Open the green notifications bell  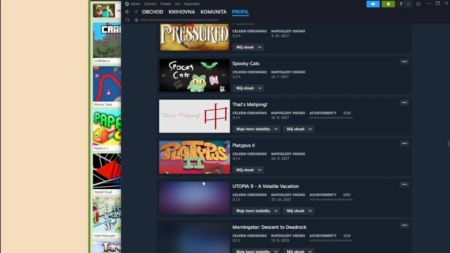coord(388,4)
